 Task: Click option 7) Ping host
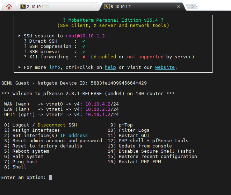coord(21,162)
